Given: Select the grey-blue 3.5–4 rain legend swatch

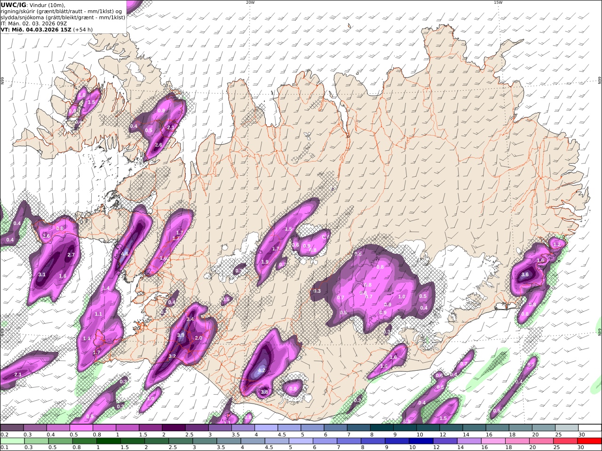Looking at the screenshot, I should (228, 441).
